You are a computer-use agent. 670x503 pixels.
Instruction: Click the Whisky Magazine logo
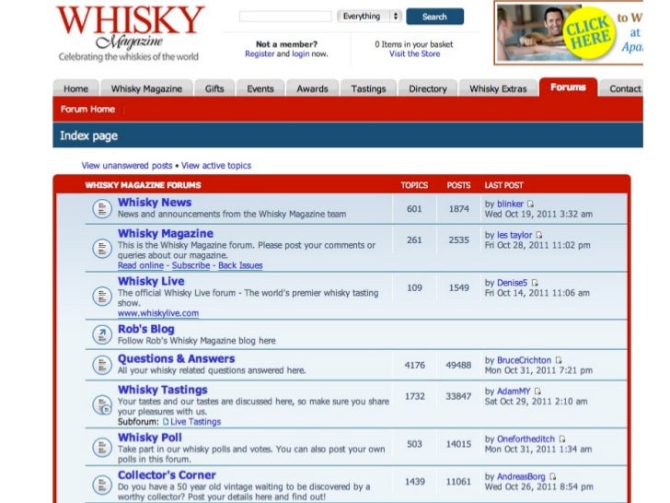point(130,33)
